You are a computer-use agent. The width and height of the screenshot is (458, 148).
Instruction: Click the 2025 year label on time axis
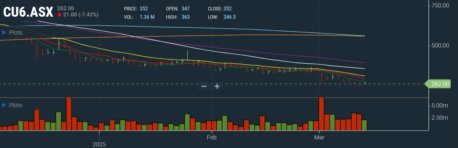coord(99,144)
